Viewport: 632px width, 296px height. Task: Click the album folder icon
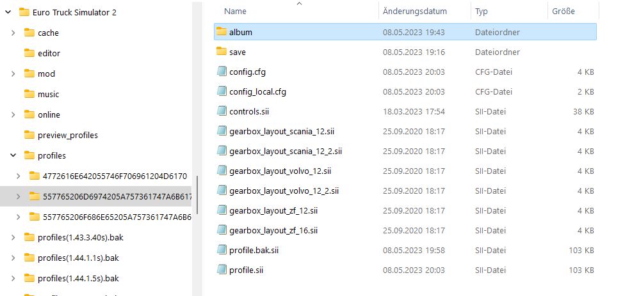tap(222, 31)
